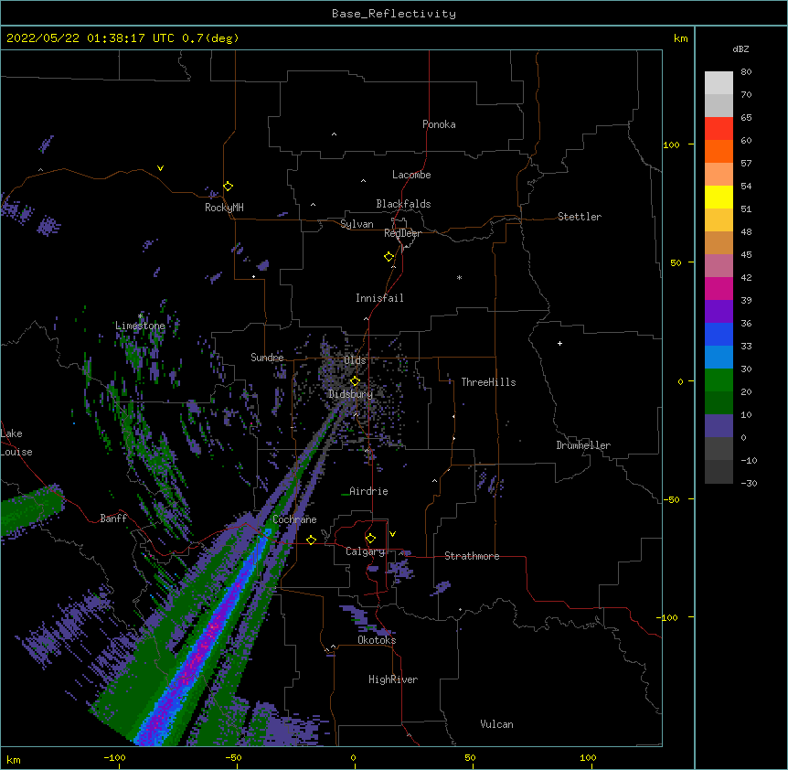Select the 48 dBZ orange-brown swatch
The width and height of the screenshot is (788, 770).
pyautogui.click(x=719, y=242)
